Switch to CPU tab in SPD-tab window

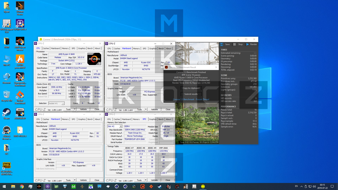[109, 119]
